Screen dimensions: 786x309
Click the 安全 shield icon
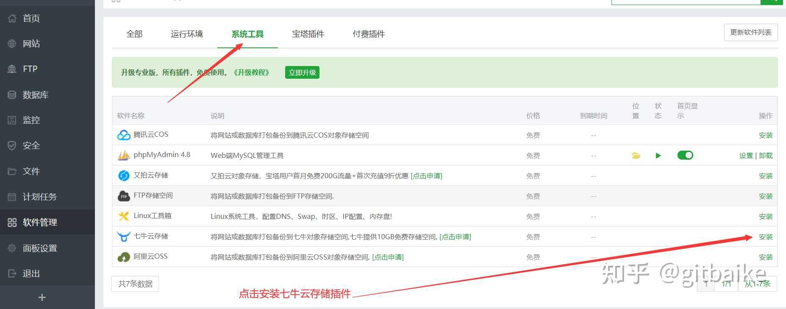(12, 146)
